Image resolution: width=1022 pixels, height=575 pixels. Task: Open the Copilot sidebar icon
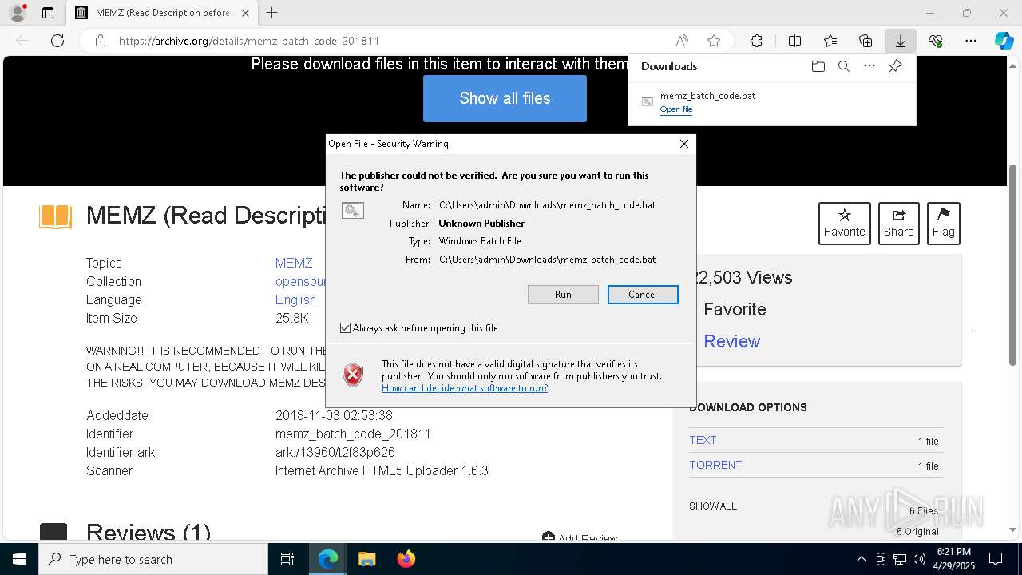tap(1004, 41)
